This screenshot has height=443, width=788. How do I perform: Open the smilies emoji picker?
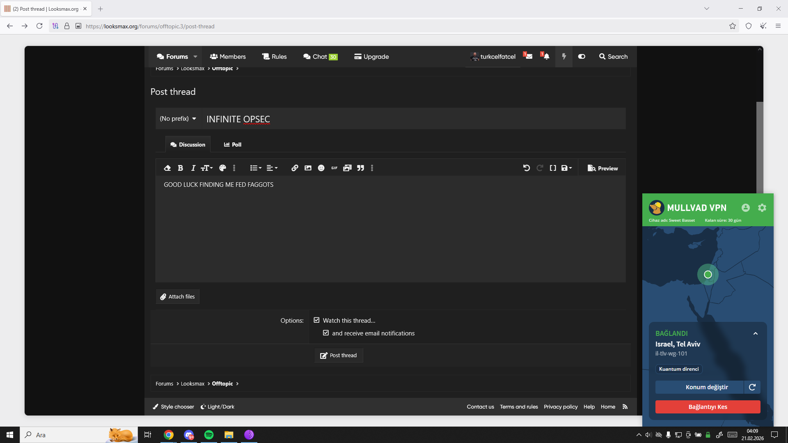(x=321, y=168)
